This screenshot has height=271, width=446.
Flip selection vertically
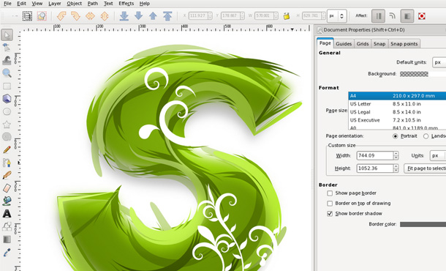[x=105, y=16]
